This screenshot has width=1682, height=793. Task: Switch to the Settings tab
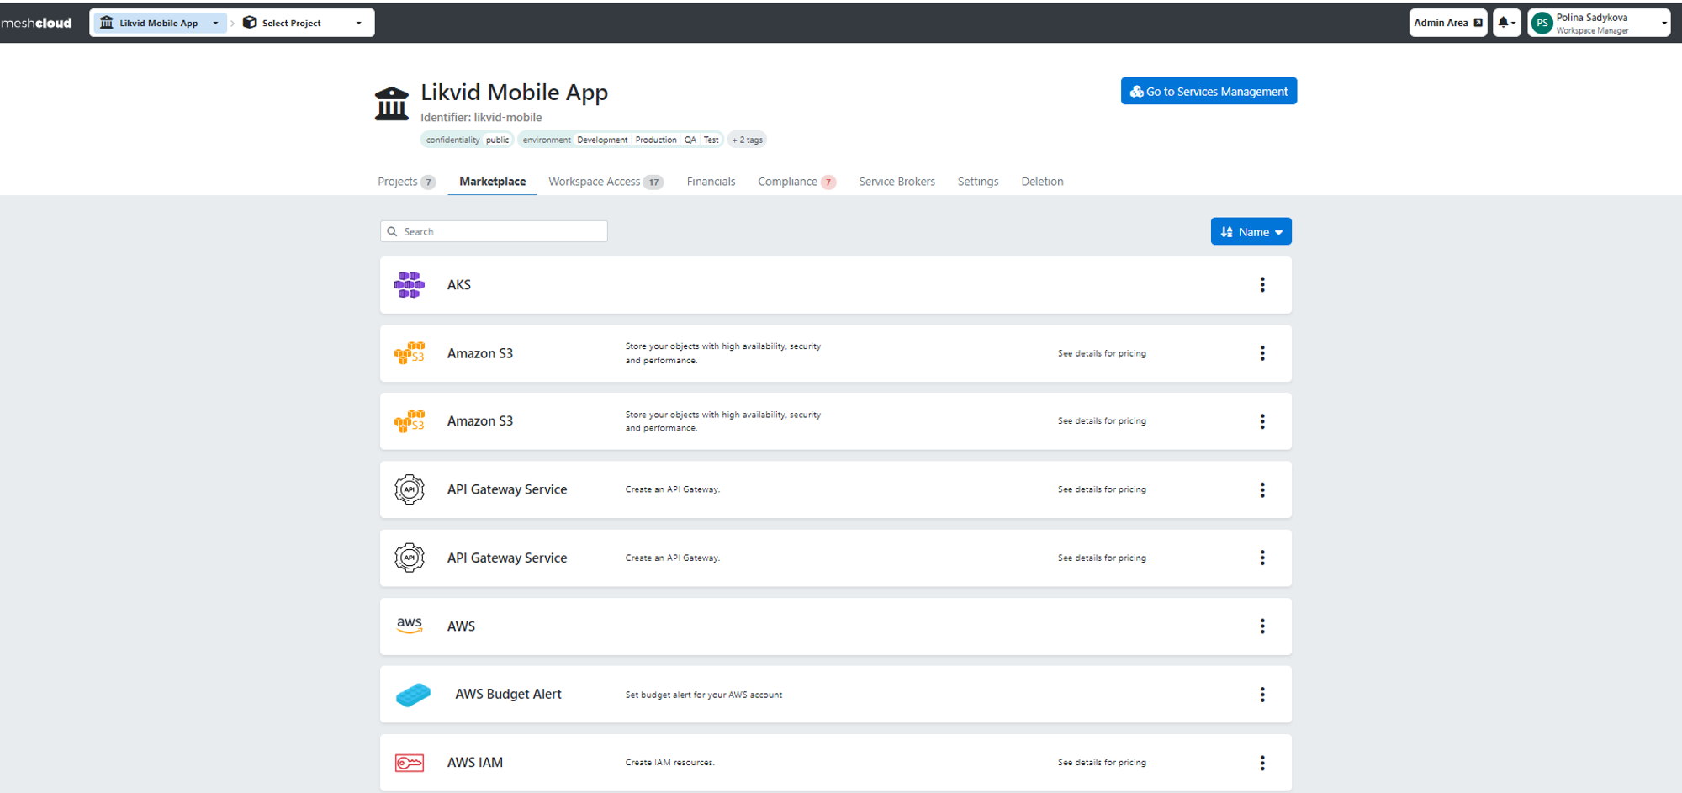(x=978, y=182)
